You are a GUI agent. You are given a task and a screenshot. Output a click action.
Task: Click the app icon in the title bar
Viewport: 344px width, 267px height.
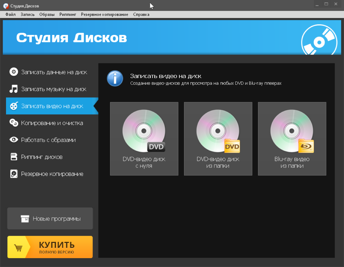[6, 6]
